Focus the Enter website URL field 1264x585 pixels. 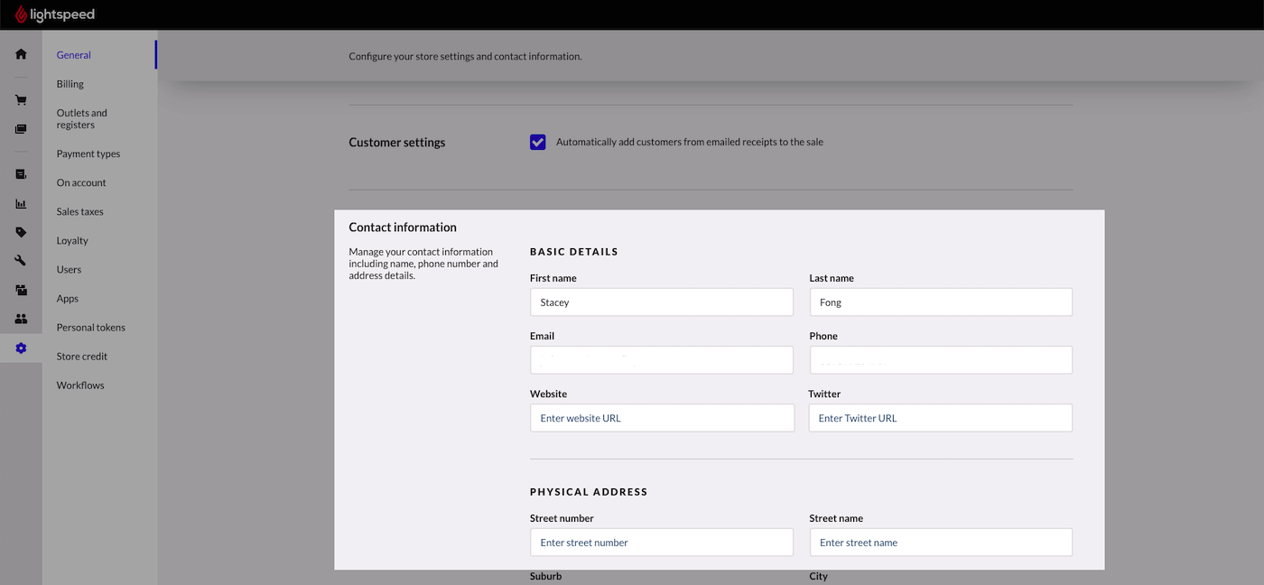click(661, 418)
